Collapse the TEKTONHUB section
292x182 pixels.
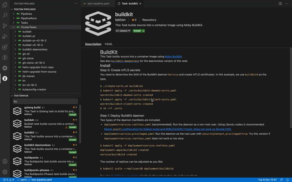[x=12, y=96]
